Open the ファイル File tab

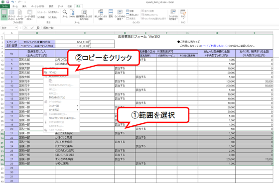pyautogui.click(x=5, y=6)
